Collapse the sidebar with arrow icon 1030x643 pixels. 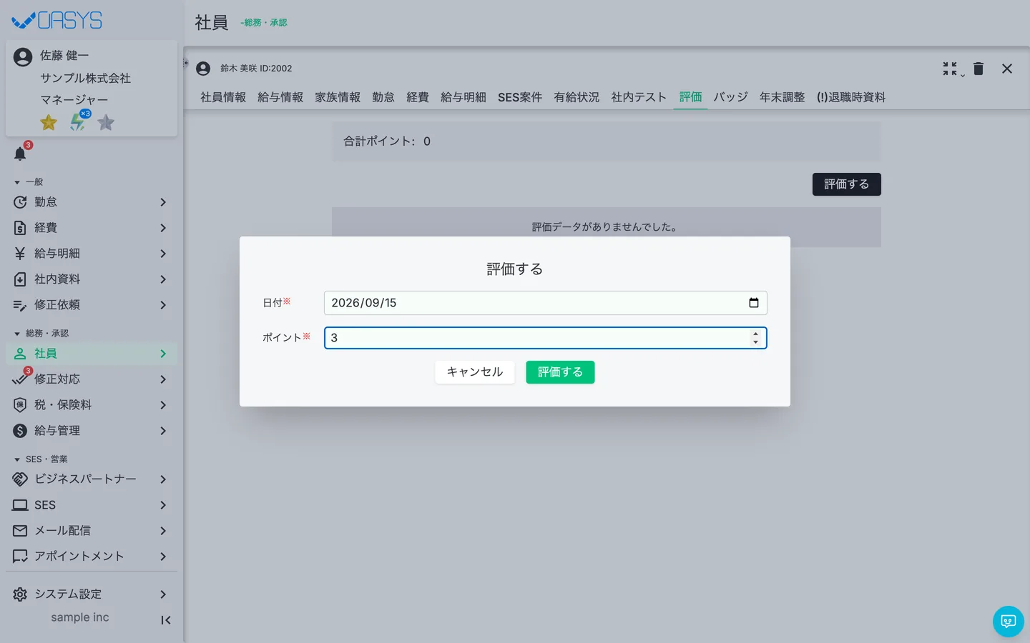pyautogui.click(x=165, y=620)
